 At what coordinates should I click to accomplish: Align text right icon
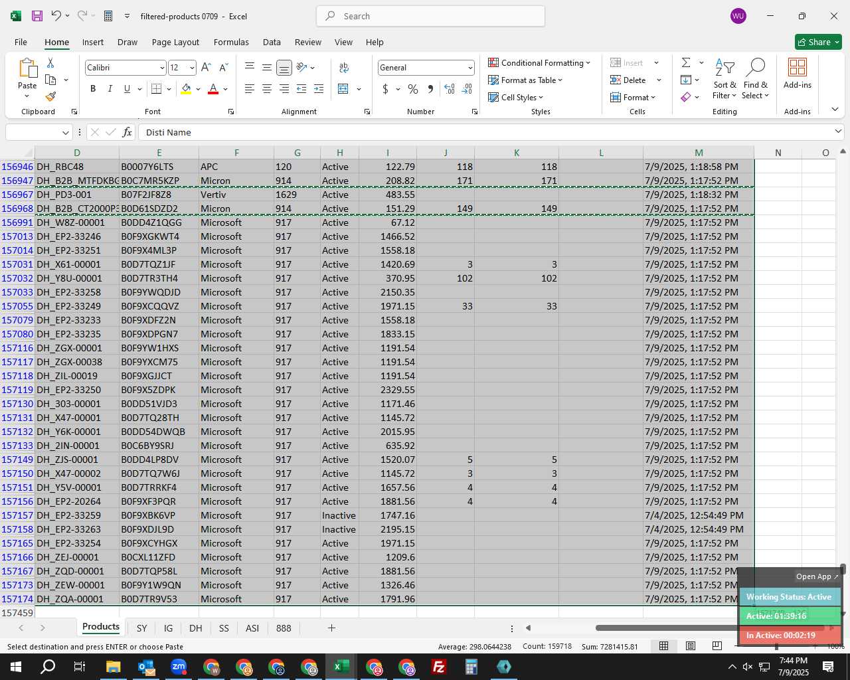tap(284, 88)
